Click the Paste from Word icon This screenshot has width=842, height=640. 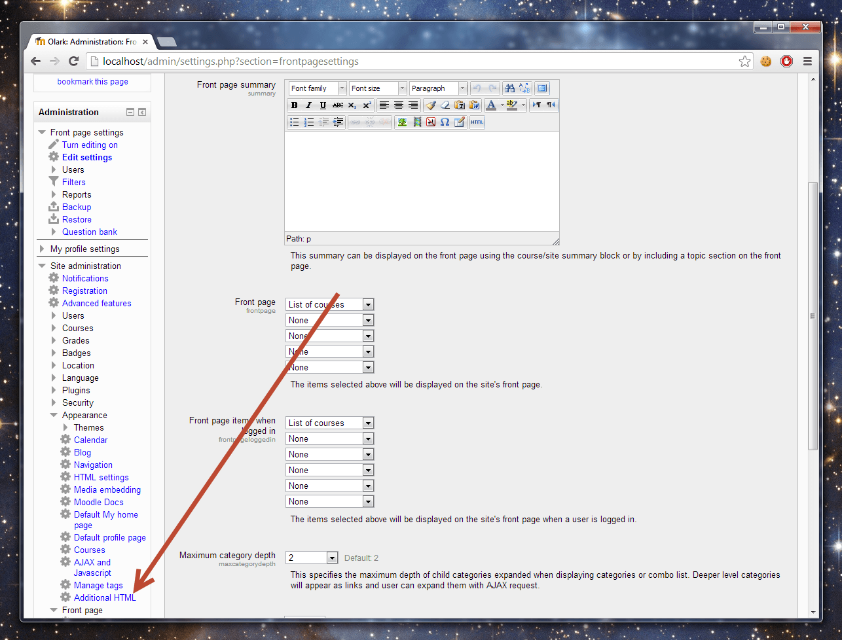(474, 105)
